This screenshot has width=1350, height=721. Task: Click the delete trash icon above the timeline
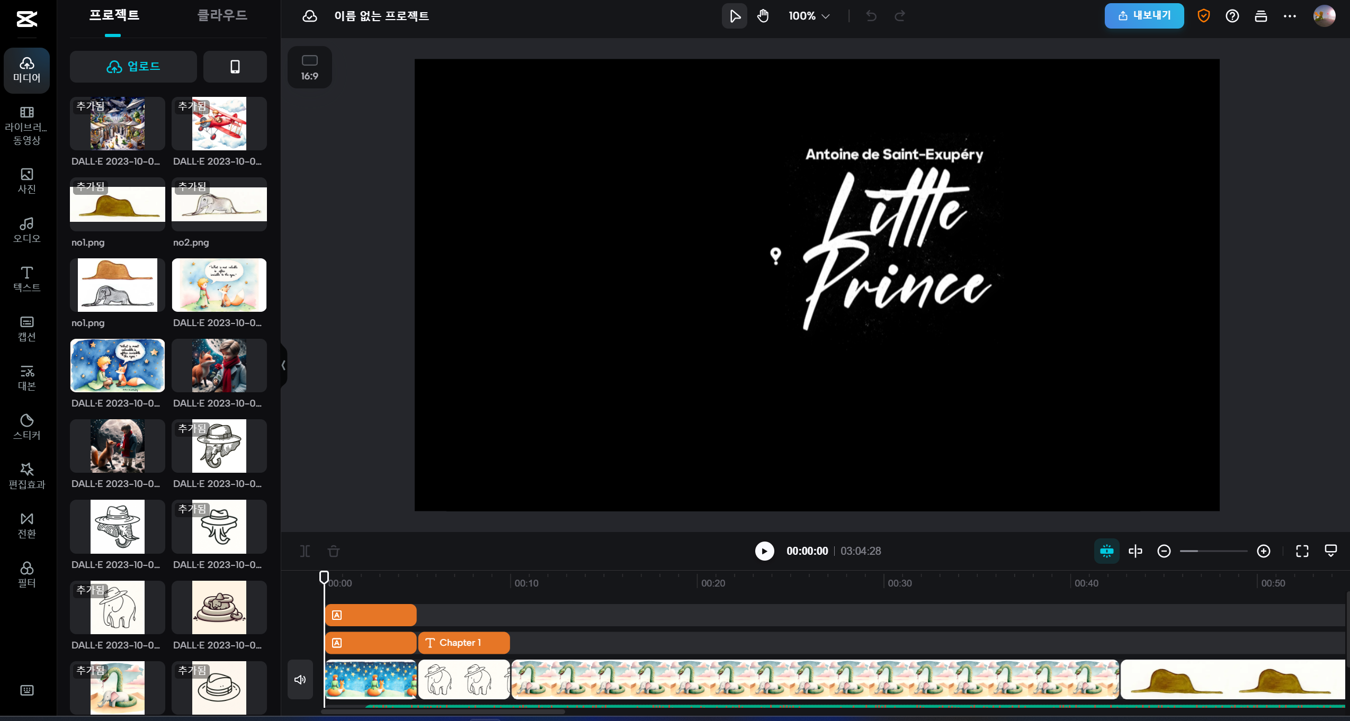tap(334, 551)
